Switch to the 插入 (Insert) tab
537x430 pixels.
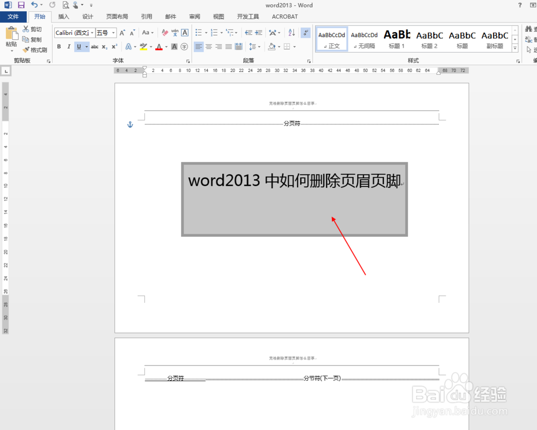[x=64, y=17]
